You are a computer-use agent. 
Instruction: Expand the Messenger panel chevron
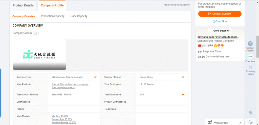point(240,122)
